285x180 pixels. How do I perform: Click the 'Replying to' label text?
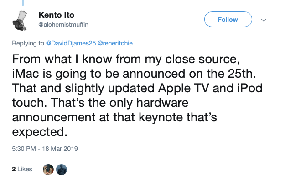click(28, 43)
